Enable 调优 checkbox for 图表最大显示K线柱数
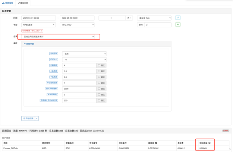 coord(99,100)
